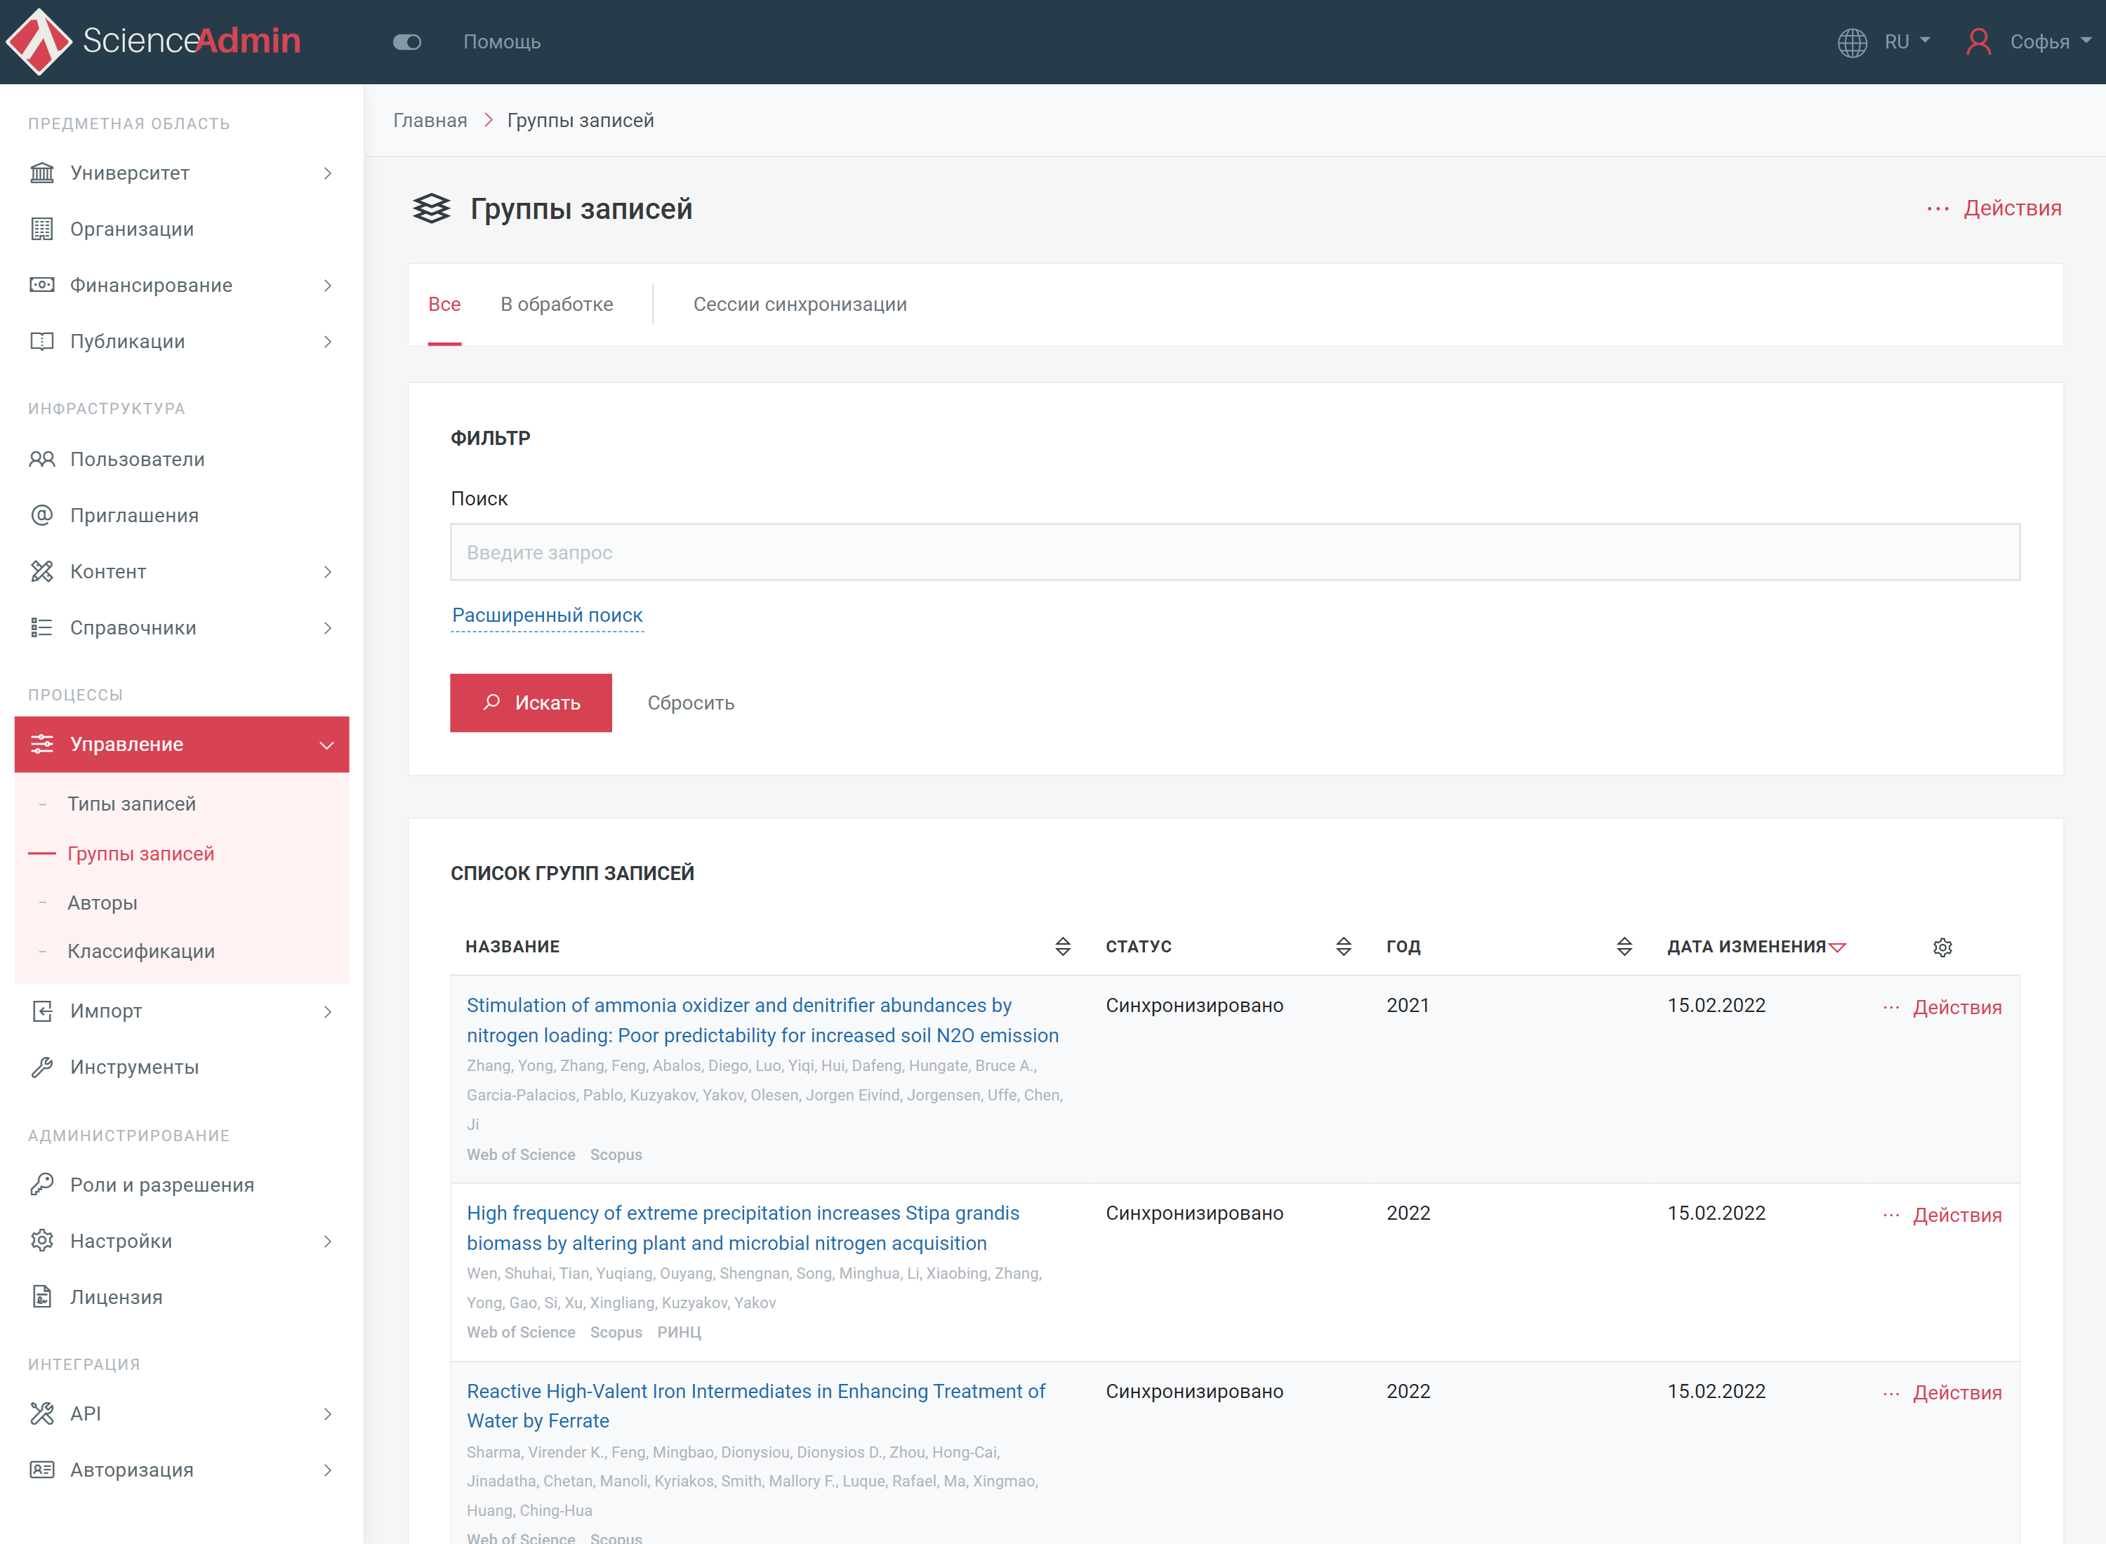The height and width of the screenshot is (1544, 2106).
Task: Open Инструменты in sidebar
Action: tap(133, 1066)
